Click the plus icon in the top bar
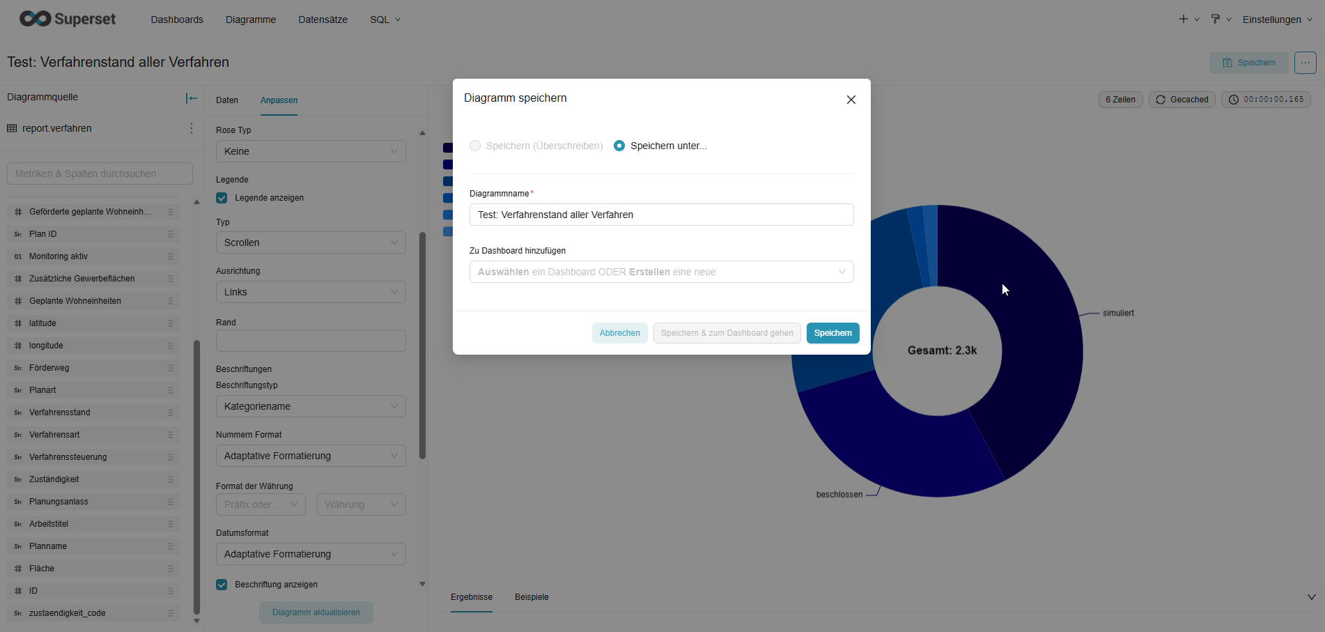 tap(1183, 19)
